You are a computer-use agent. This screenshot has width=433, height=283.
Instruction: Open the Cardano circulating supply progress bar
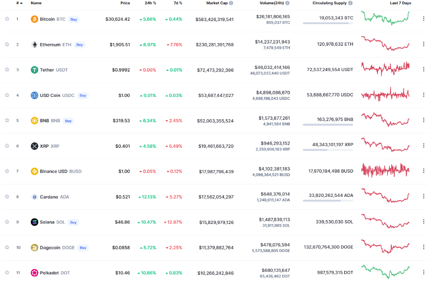tap(328, 201)
